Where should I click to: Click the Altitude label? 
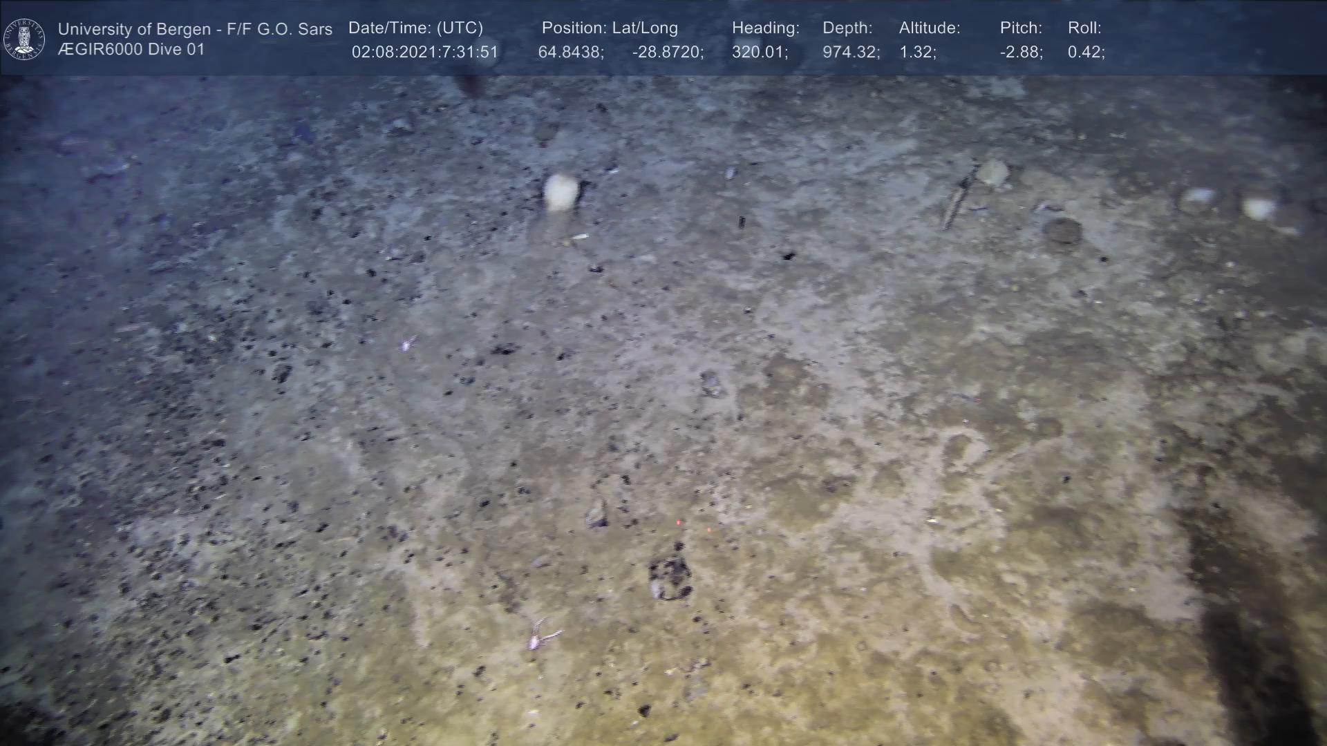pyautogui.click(x=929, y=28)
